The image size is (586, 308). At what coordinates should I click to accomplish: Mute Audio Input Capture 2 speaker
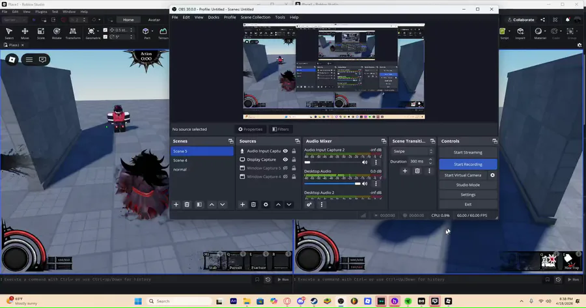click(x=365, y=162)
